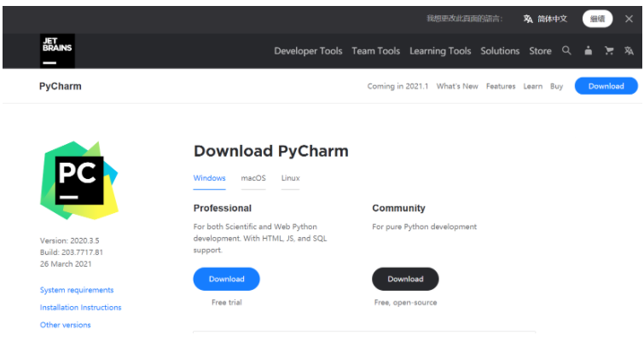The width and height of the screenshot is (644, 341).
Task: Download PyCharm Community edition
Action: tap(405, 279)
